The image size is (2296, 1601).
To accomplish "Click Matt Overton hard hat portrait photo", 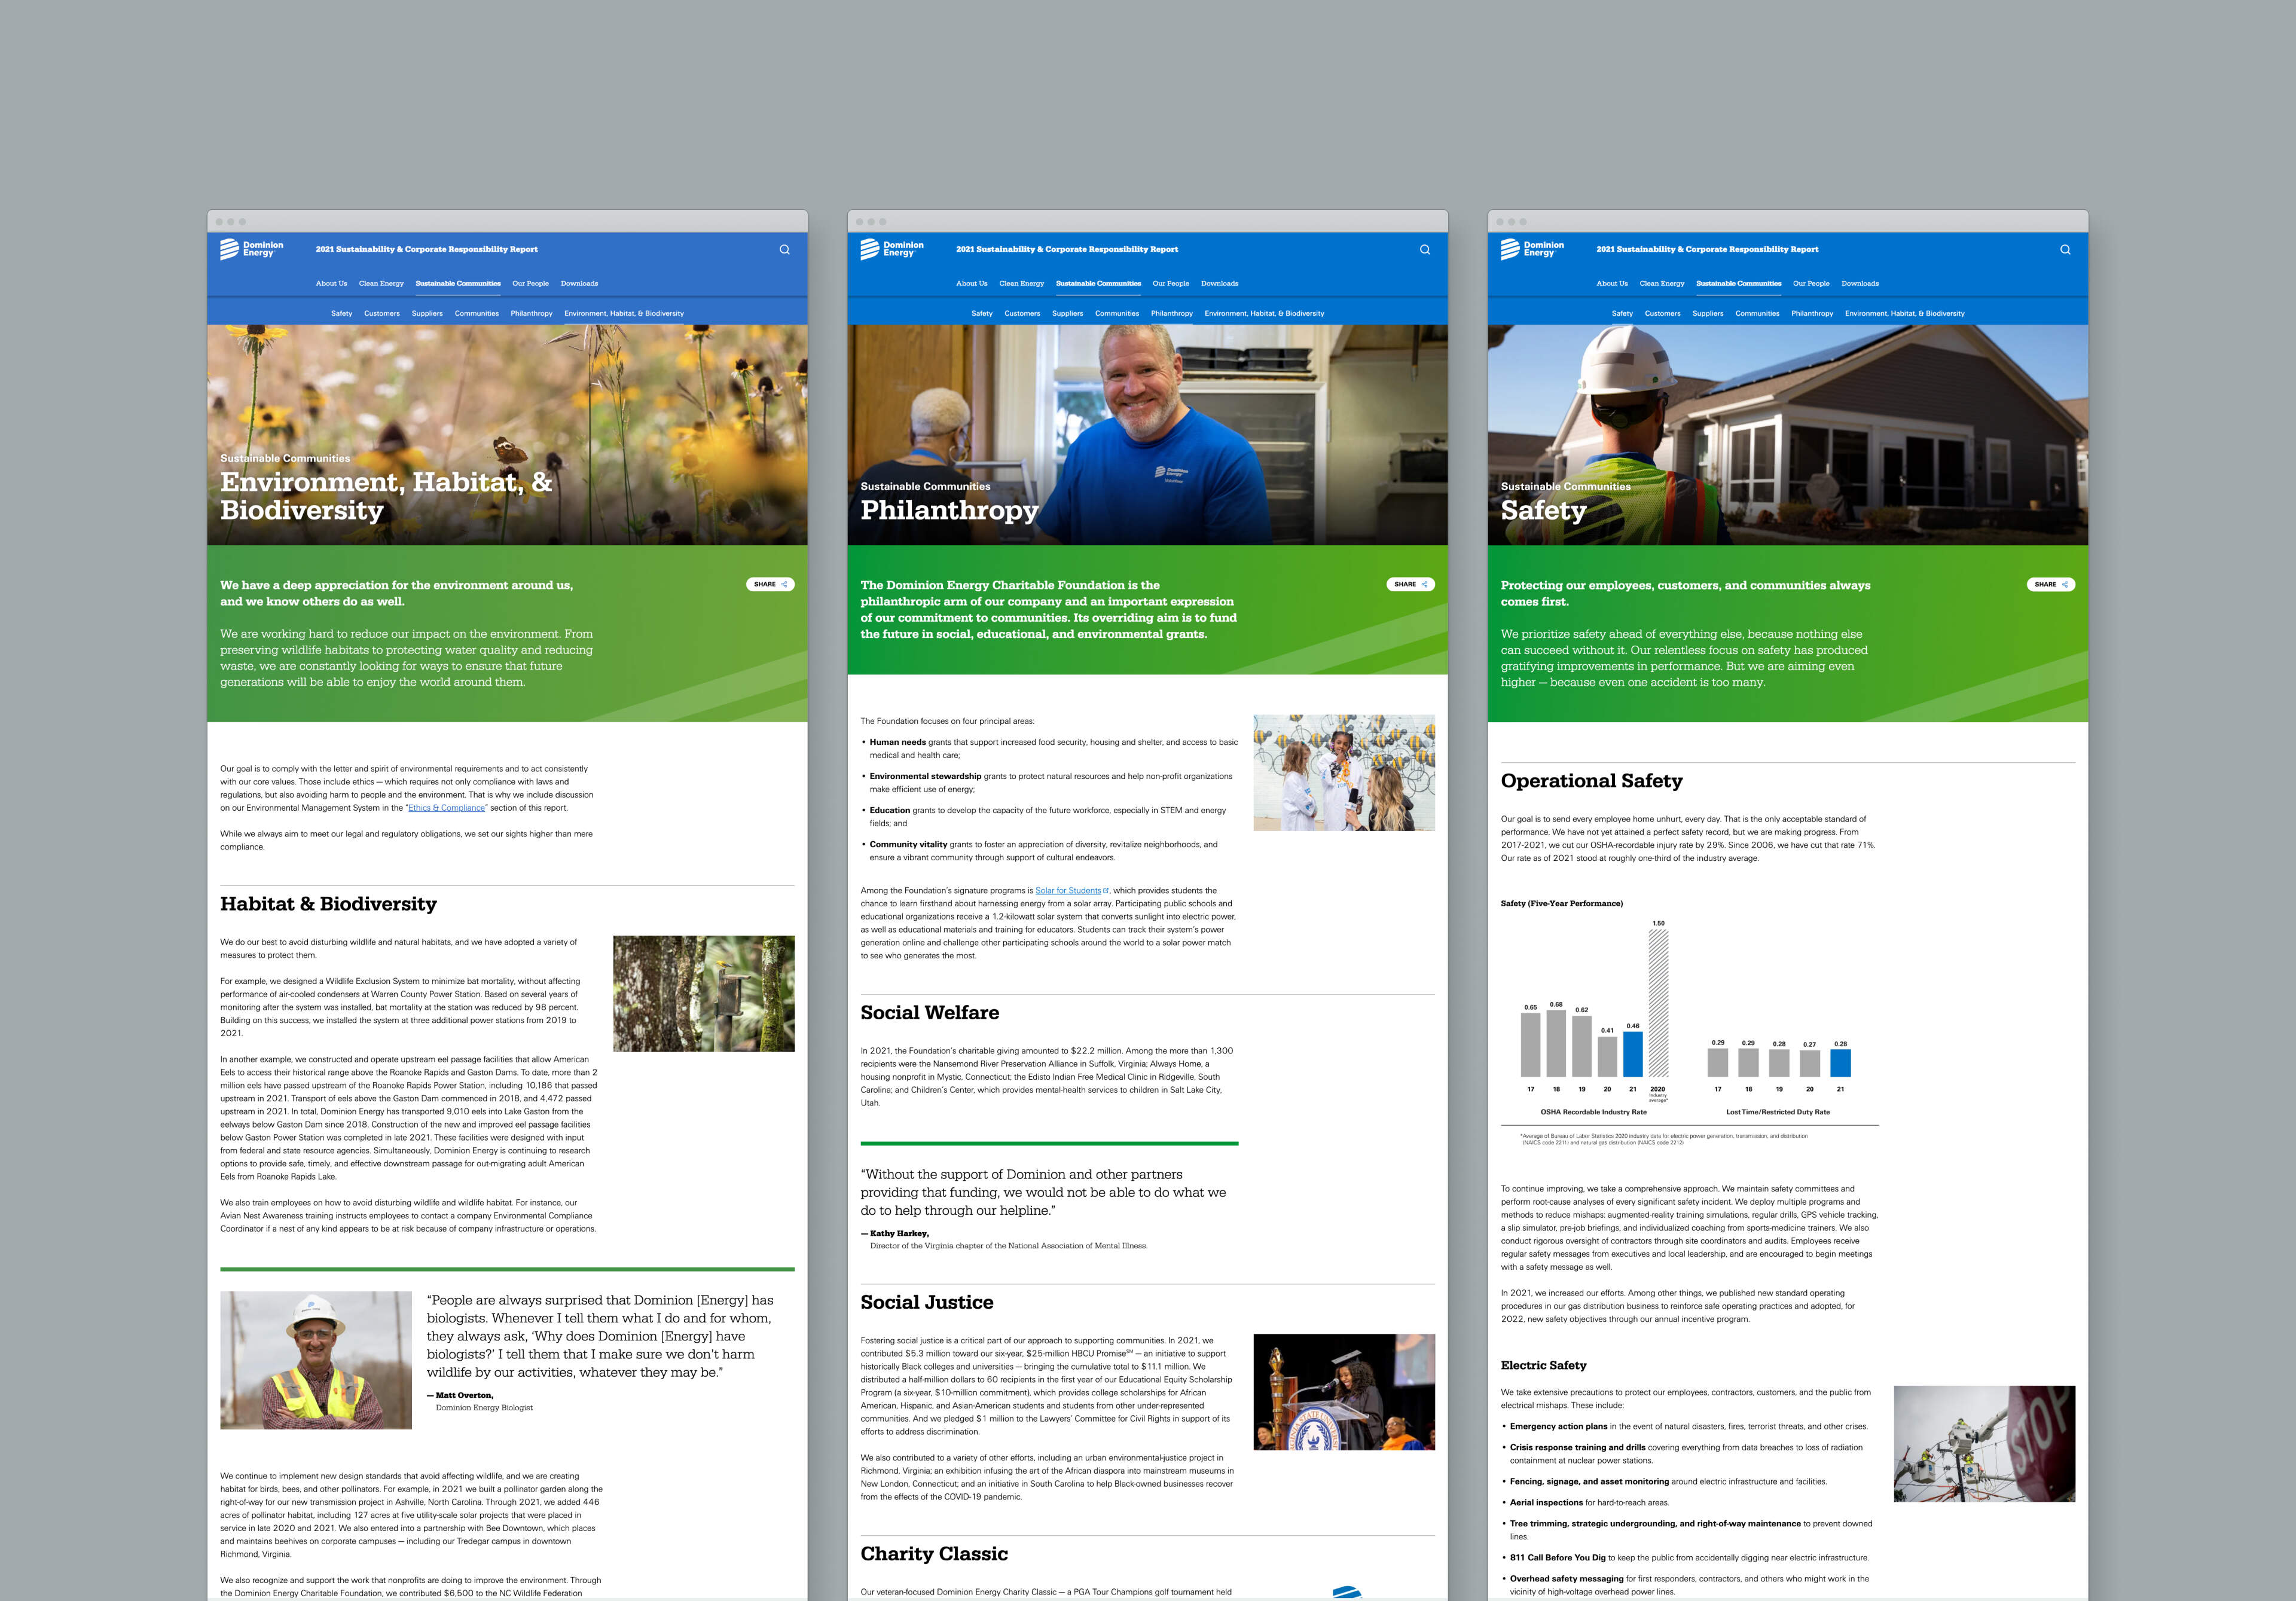I will pos(316,1360).
